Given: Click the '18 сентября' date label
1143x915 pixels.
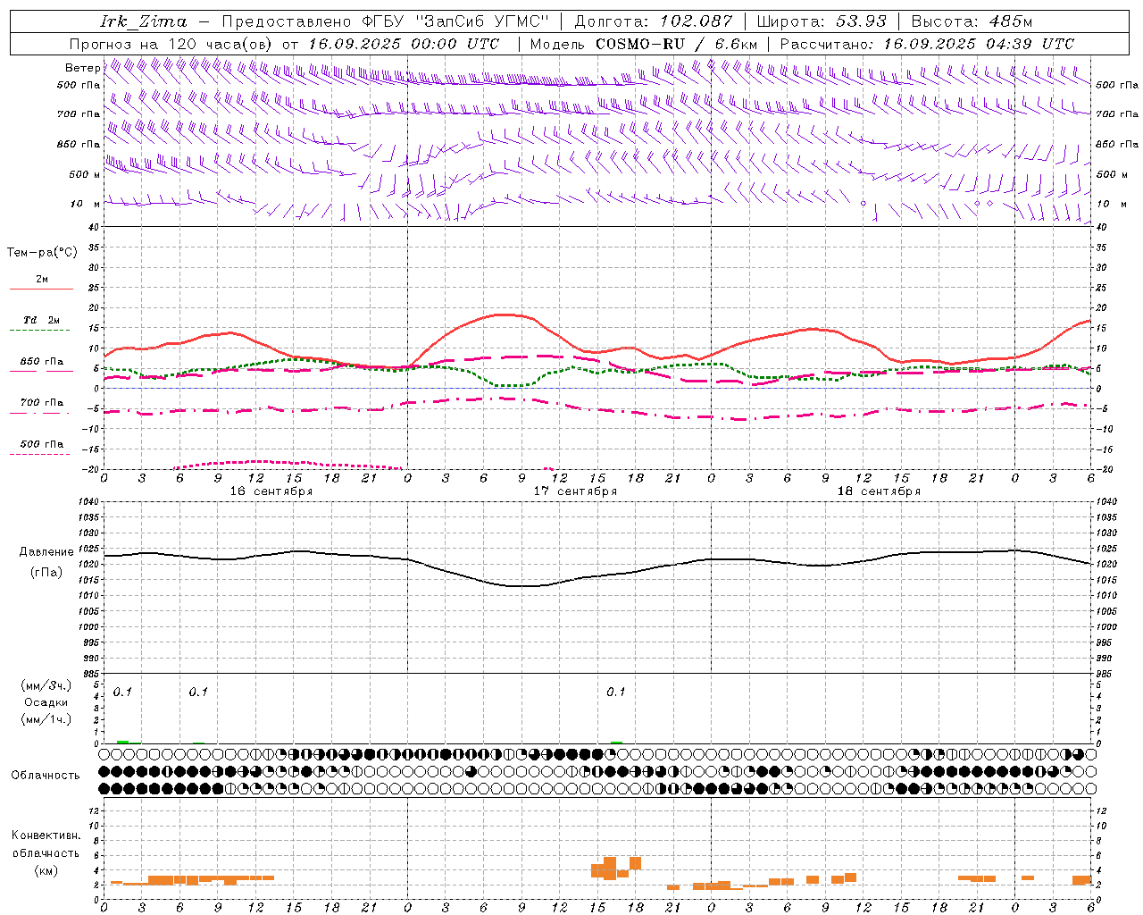Looking at the screenshot, I should (879, 491).
